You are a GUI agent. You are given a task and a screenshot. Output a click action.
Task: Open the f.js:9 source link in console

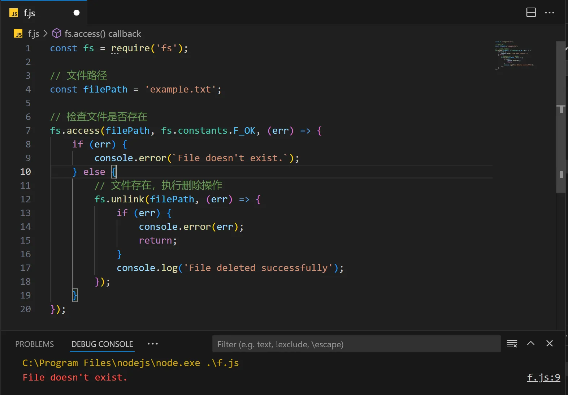tap(544, 378)
